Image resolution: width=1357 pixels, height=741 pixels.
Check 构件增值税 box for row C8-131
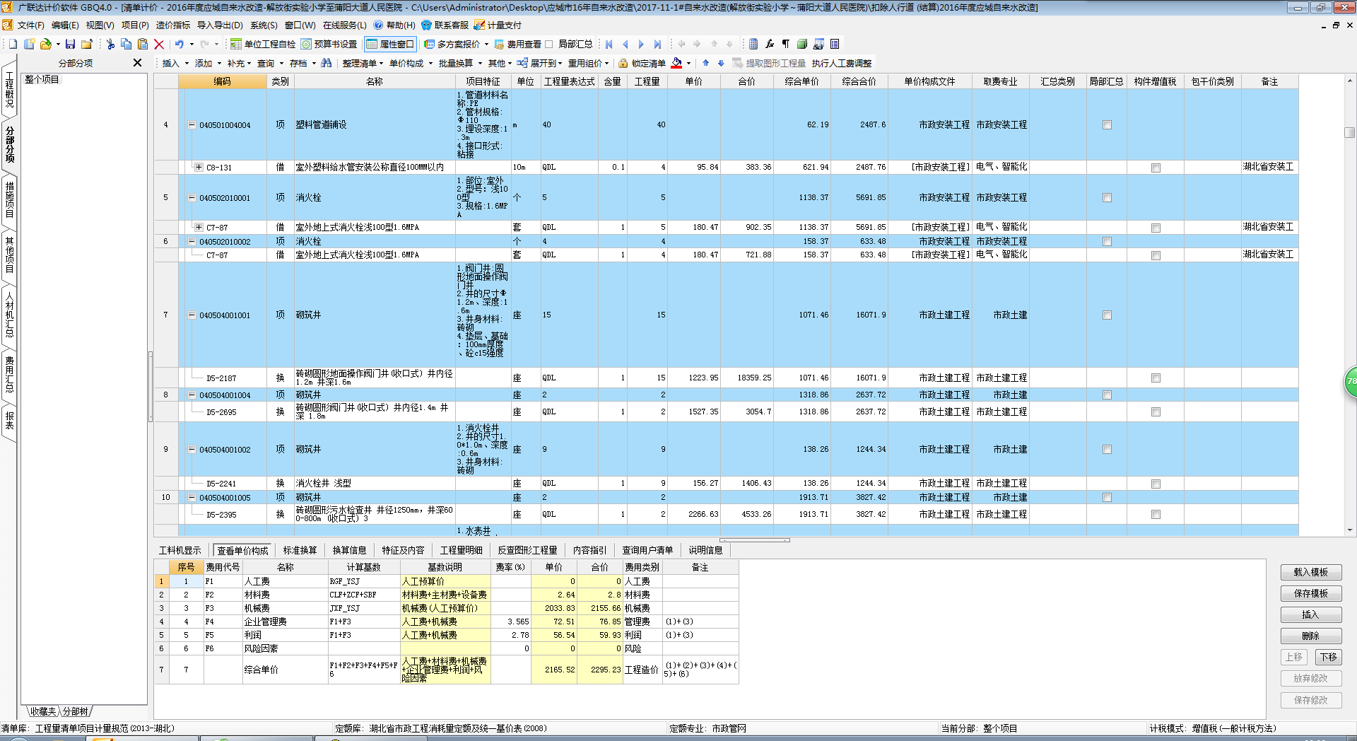click(1156, 168)
